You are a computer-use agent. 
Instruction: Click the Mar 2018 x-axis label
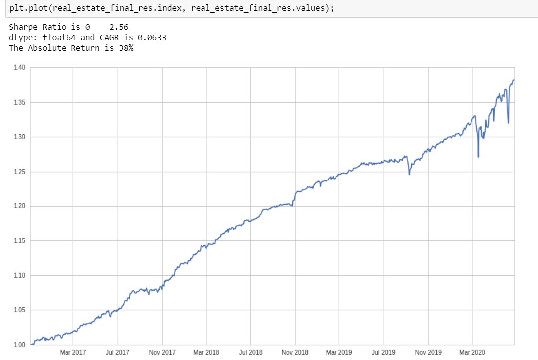point(206,352)
